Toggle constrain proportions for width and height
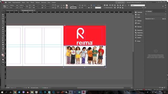Image resolution: width=168 pixels, height=94 pixels. coord(27,7)
